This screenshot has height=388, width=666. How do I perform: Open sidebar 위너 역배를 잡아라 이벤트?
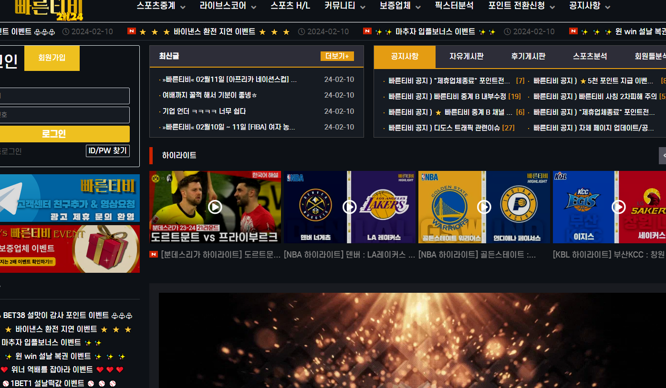pos(52,369)
